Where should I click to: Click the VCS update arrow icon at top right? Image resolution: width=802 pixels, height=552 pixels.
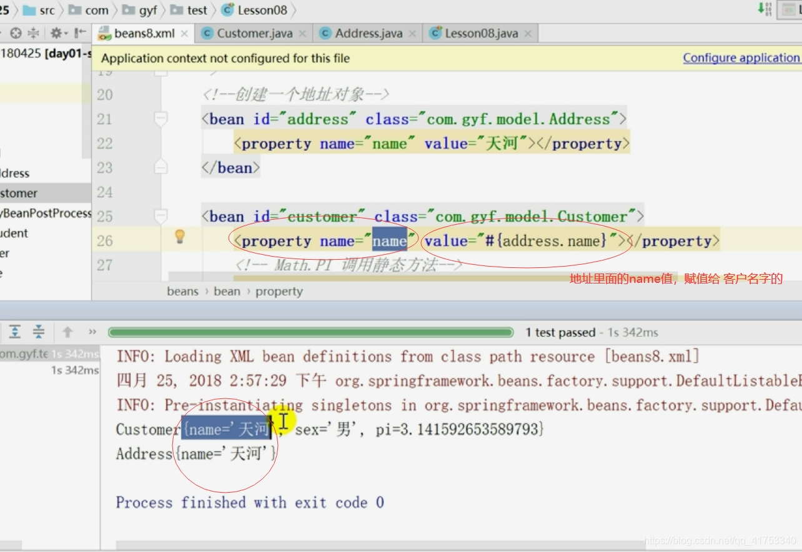(765, 9)
